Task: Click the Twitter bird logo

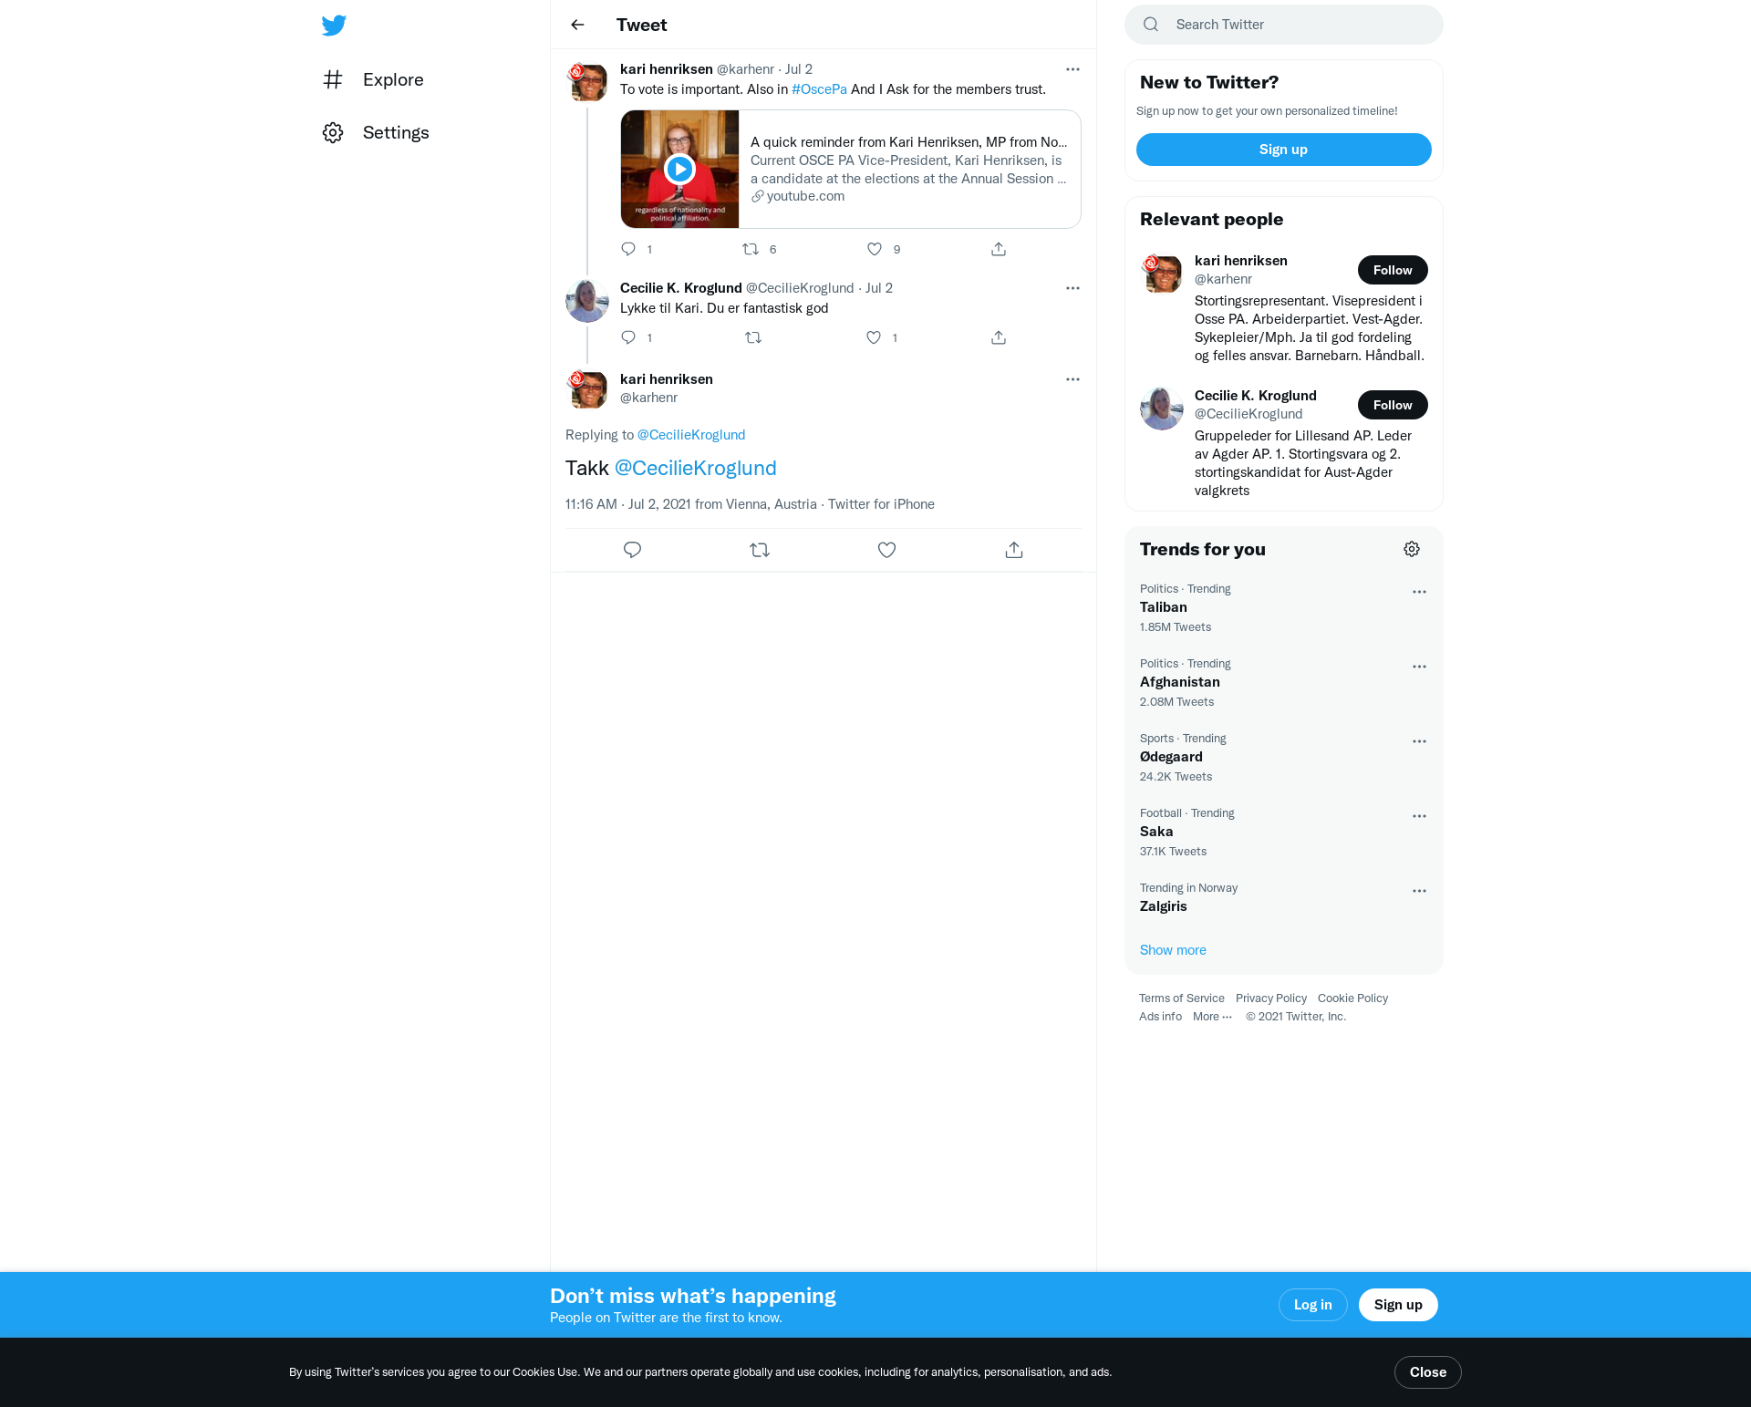Action: (334, 25)
